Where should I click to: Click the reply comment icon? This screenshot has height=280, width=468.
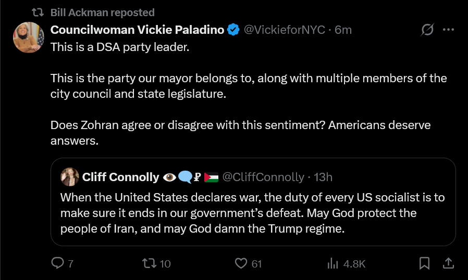57,263
